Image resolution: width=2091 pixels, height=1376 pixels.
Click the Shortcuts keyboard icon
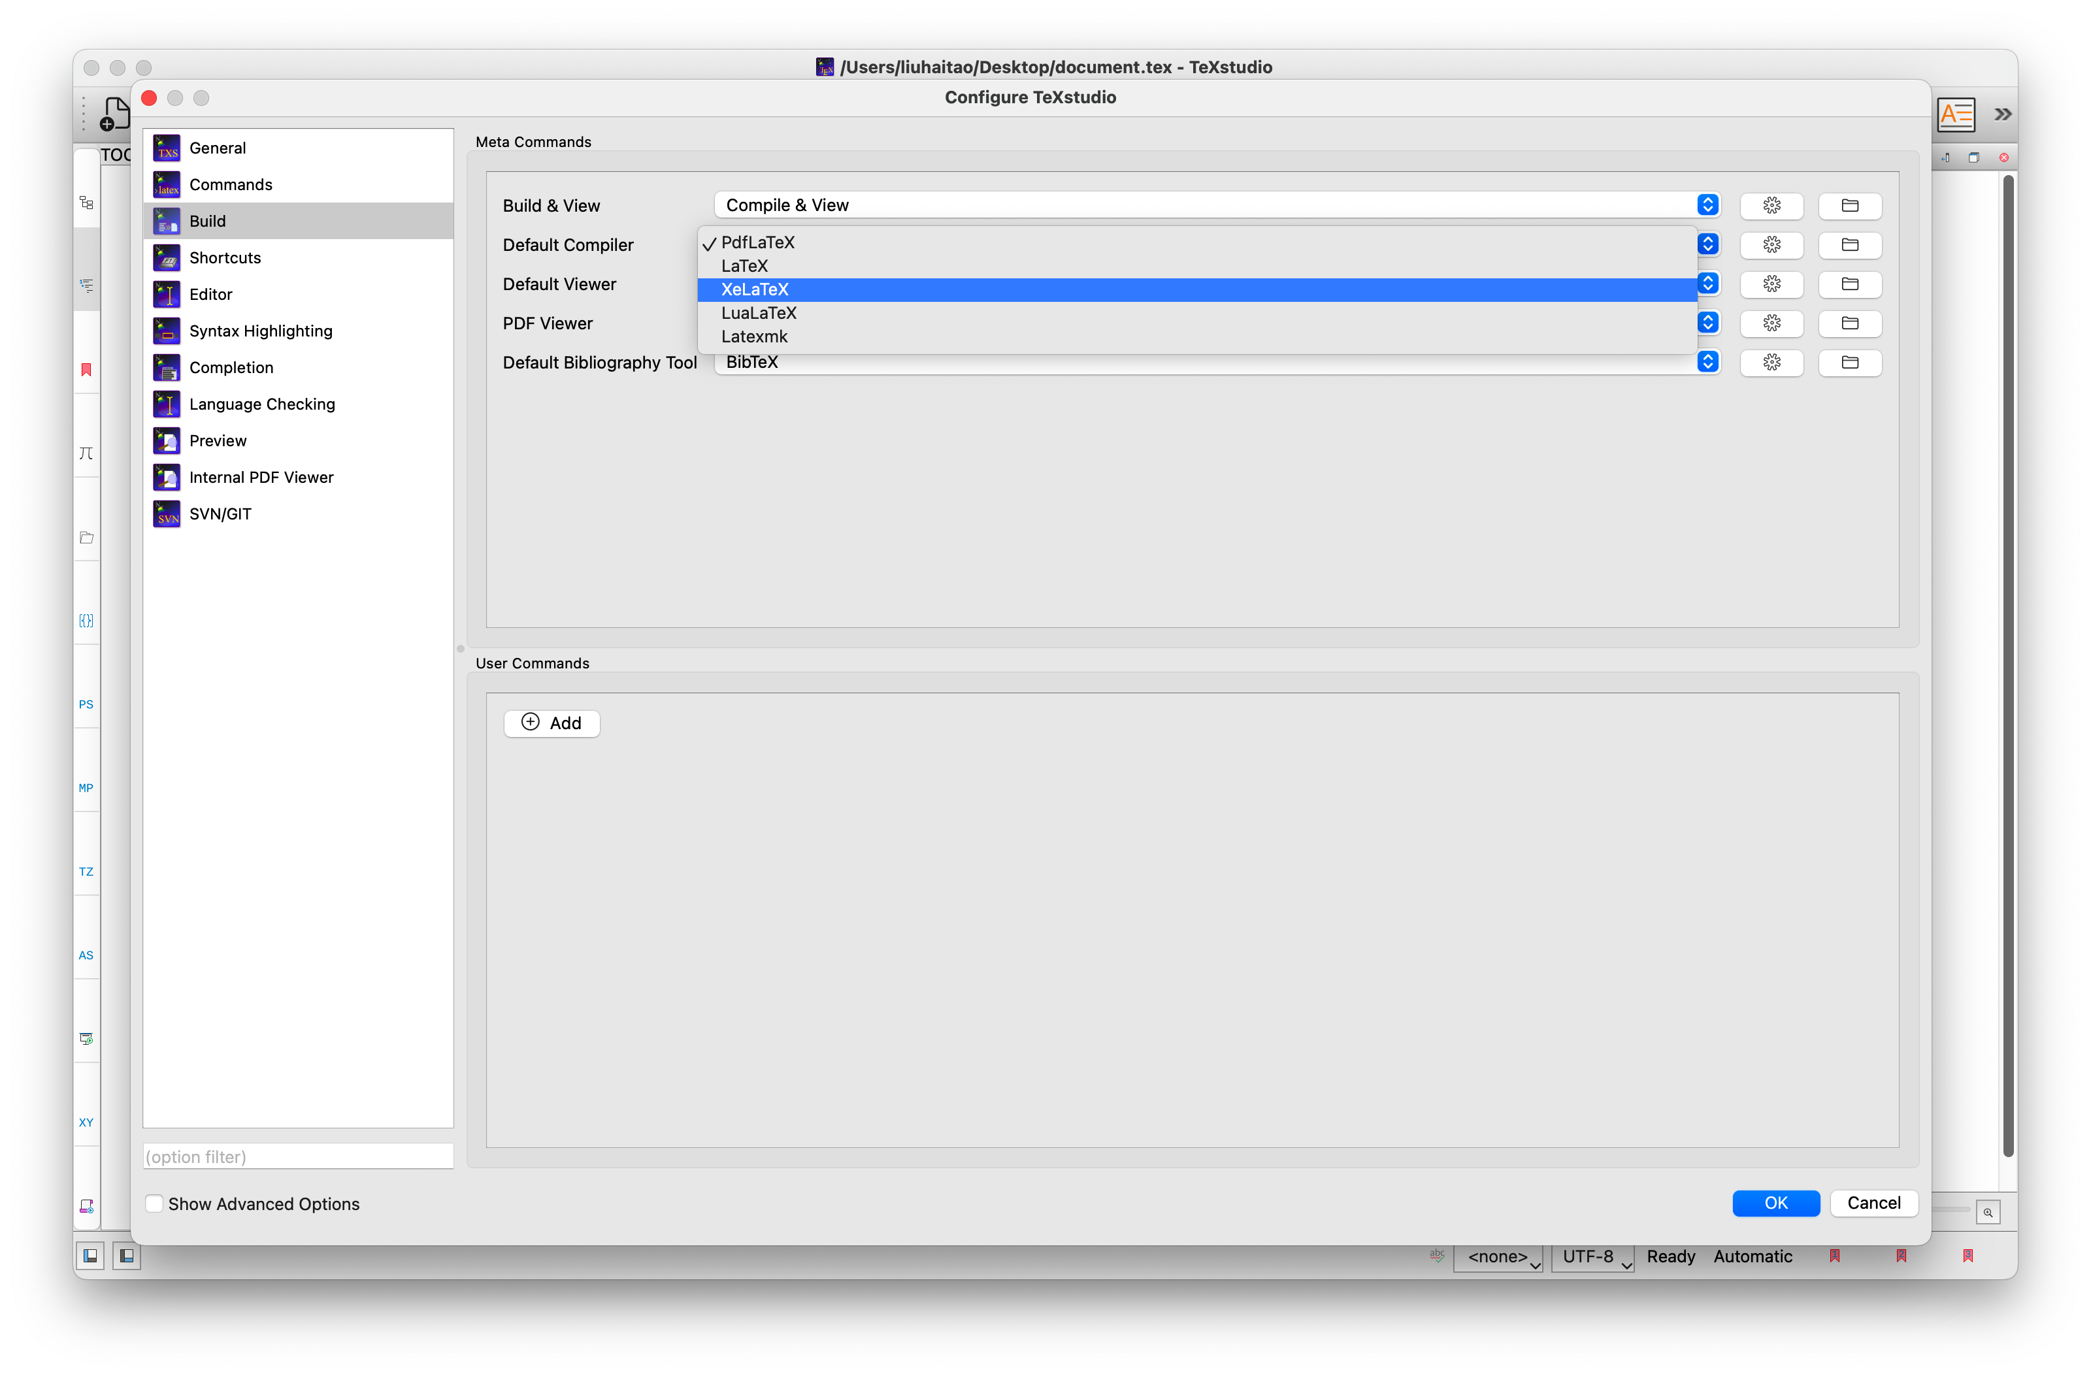point(166,257)
